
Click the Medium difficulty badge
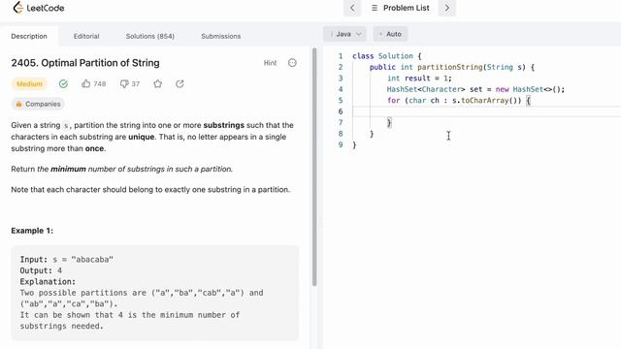point(29,84)
